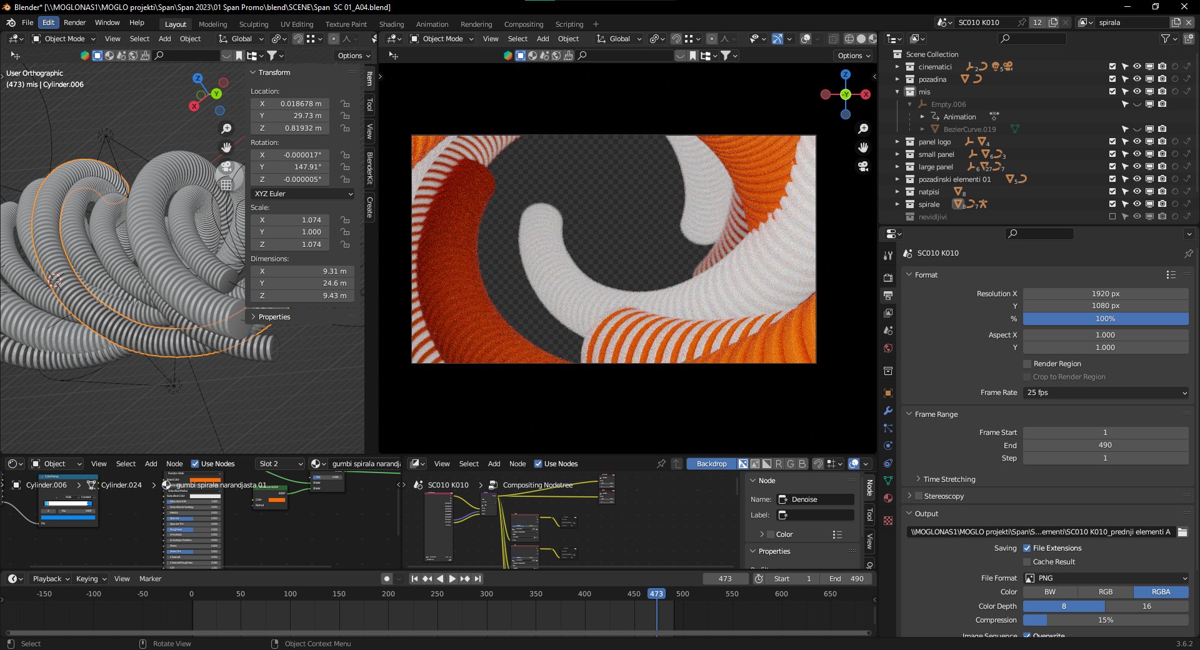Enable the Render Region checkbox
The width and height of the screenshot is (1200, 650).
(1027, 364)
